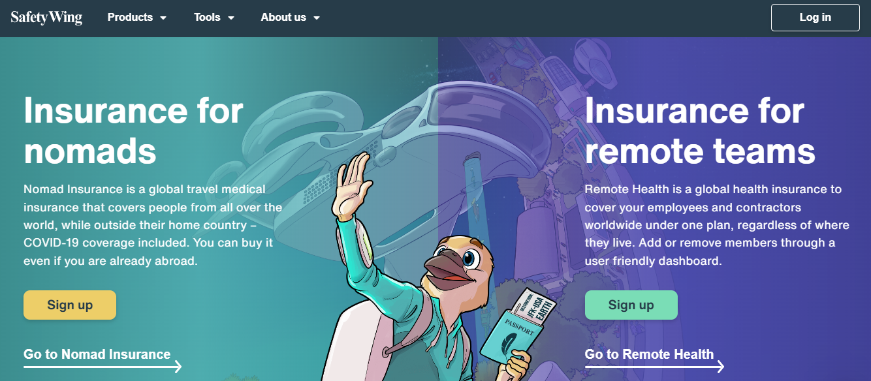Screen dimensions: 871x381
Task: Click the Insurance for remote teams heading
Action: [x=700, y=130]
